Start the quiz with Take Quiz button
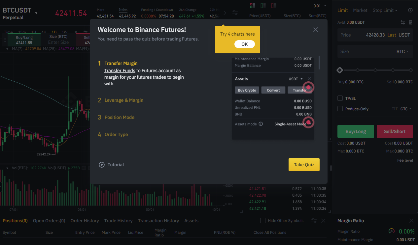Screen dimensions: 418x245 (304, 165)
